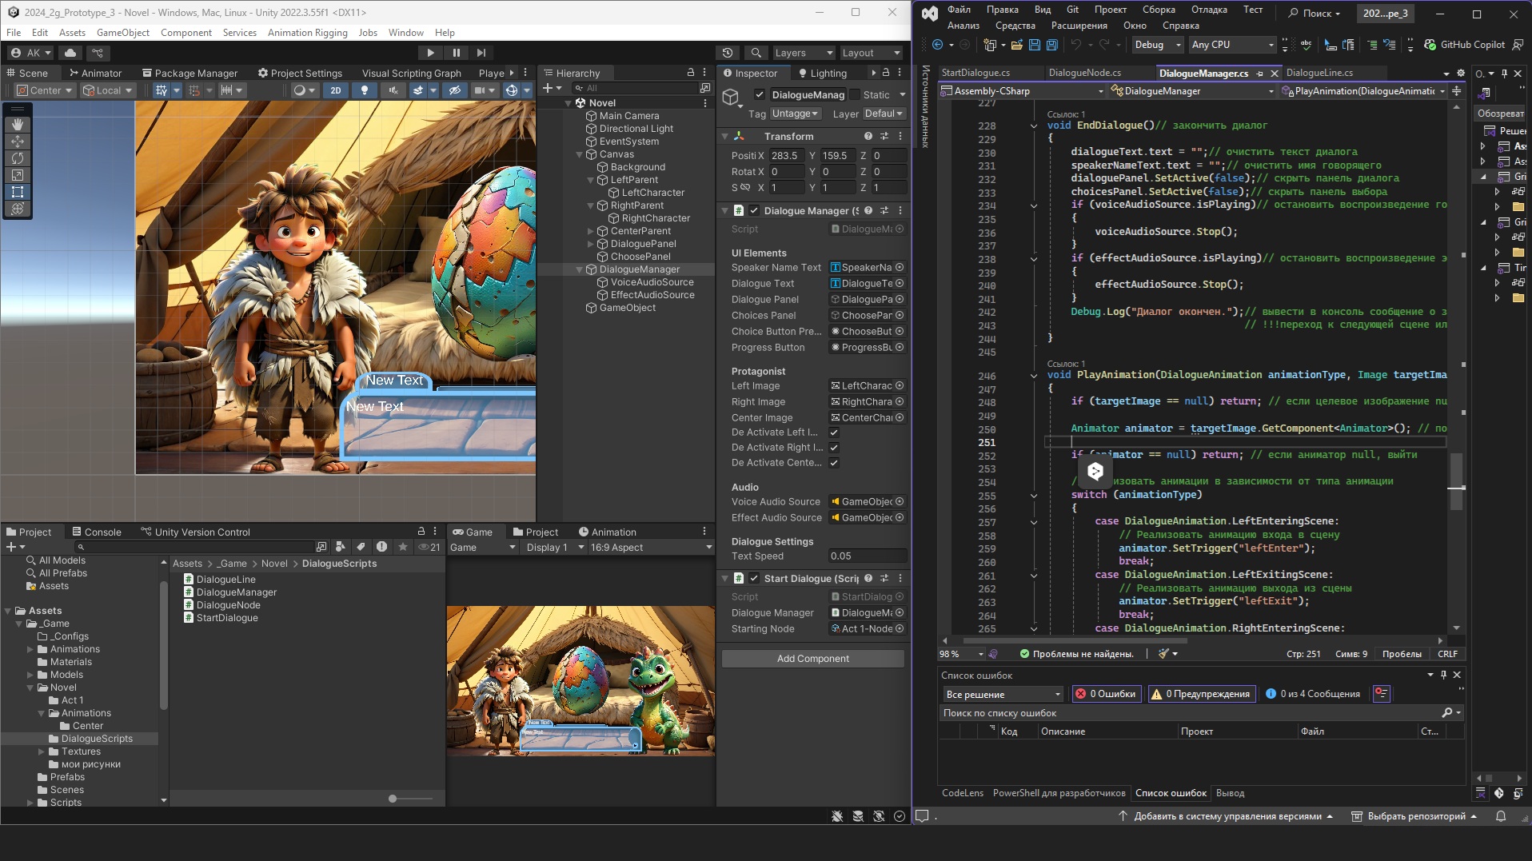Select the Hand tool in Scene view
The height and width of the screenshot is (861, 1532).
tap(18, 125)
